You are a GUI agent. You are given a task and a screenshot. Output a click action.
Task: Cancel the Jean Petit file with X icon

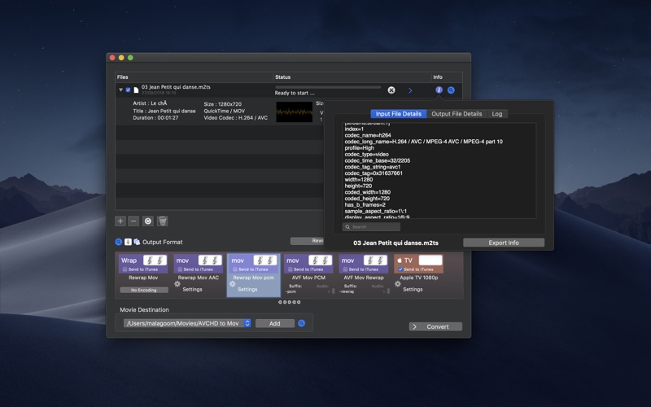[391, 90]
